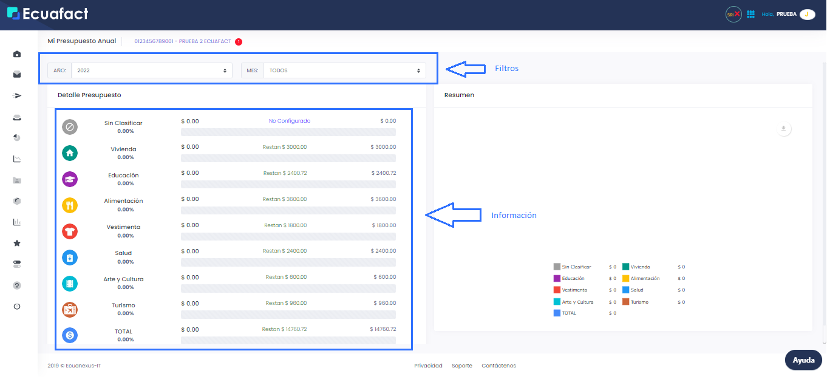Viewport: 830px width, 379px height.
Task: Open the blue apps grid icon in header
Action: click(751, 13)
